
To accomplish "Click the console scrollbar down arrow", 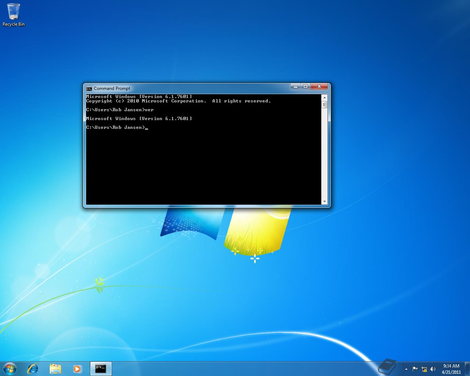I will click(324, 202).
